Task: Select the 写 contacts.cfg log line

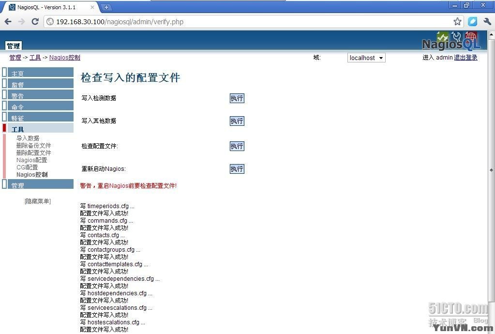Action: (x=102, y=235)
